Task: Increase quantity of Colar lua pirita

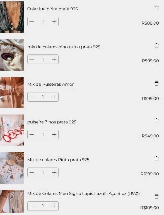Action: 54,21
